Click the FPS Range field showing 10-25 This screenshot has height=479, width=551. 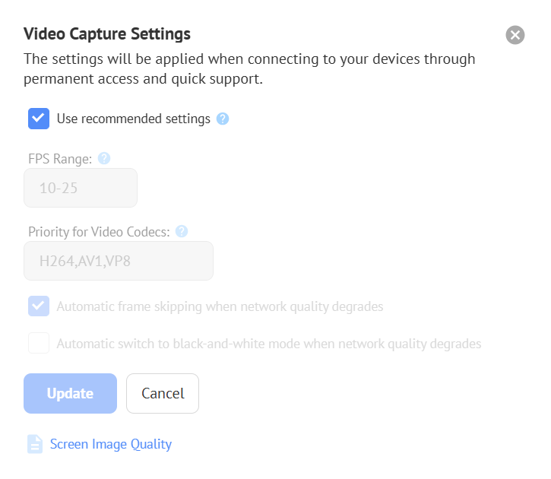pos(81,188)
